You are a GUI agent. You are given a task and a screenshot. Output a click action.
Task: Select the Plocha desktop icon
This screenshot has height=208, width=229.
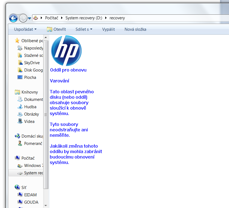[x=20, y=77]
